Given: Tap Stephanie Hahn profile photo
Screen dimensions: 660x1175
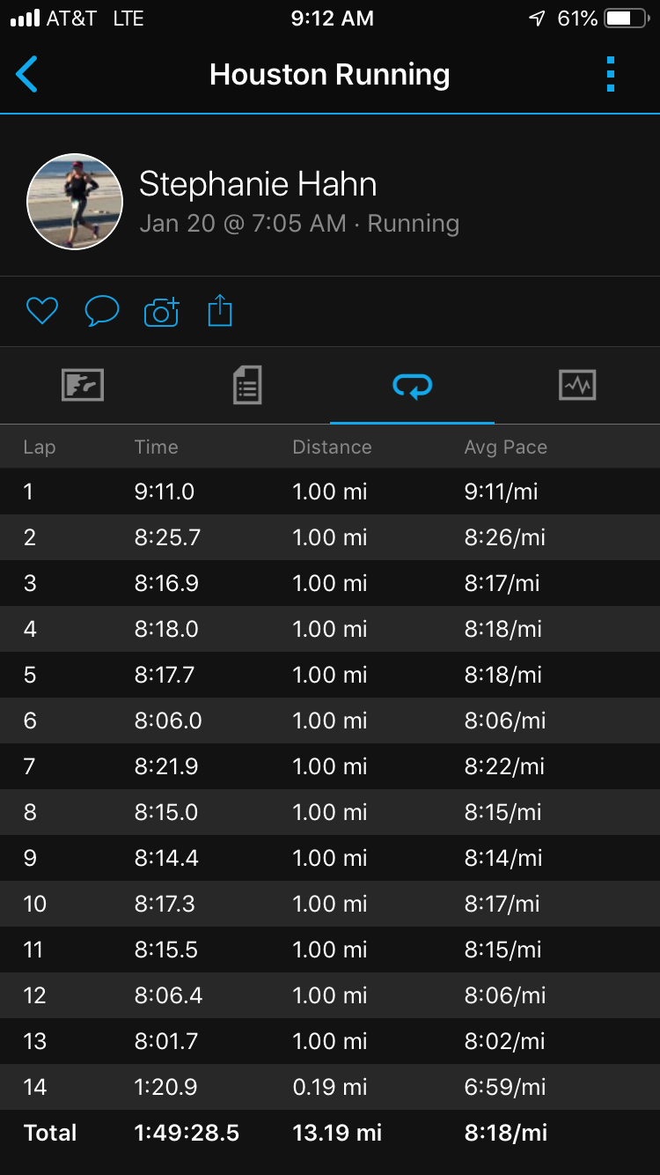Looking at the screenshot, I should (75, 202).
